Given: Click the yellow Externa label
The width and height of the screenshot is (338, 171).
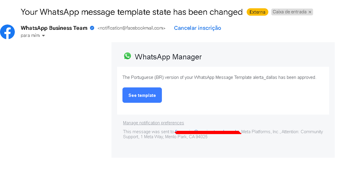Looking at the screenshot, I should 257,12.
